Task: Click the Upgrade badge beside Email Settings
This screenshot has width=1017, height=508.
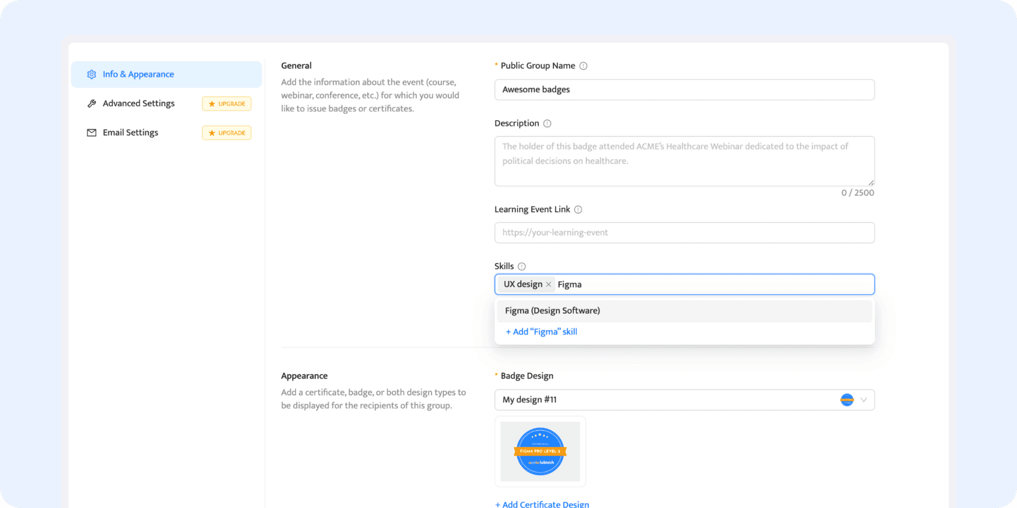Action: [227, 133]
